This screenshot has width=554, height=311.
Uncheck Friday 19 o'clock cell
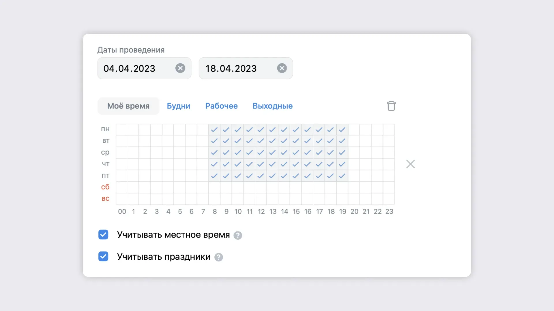(x=342, y=176)
